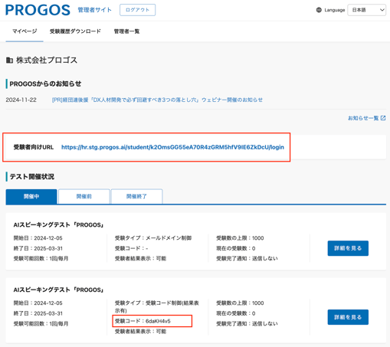Go to the 管理者一覧 menu item
The image size is (390, 347).
[x=126, y=31]
